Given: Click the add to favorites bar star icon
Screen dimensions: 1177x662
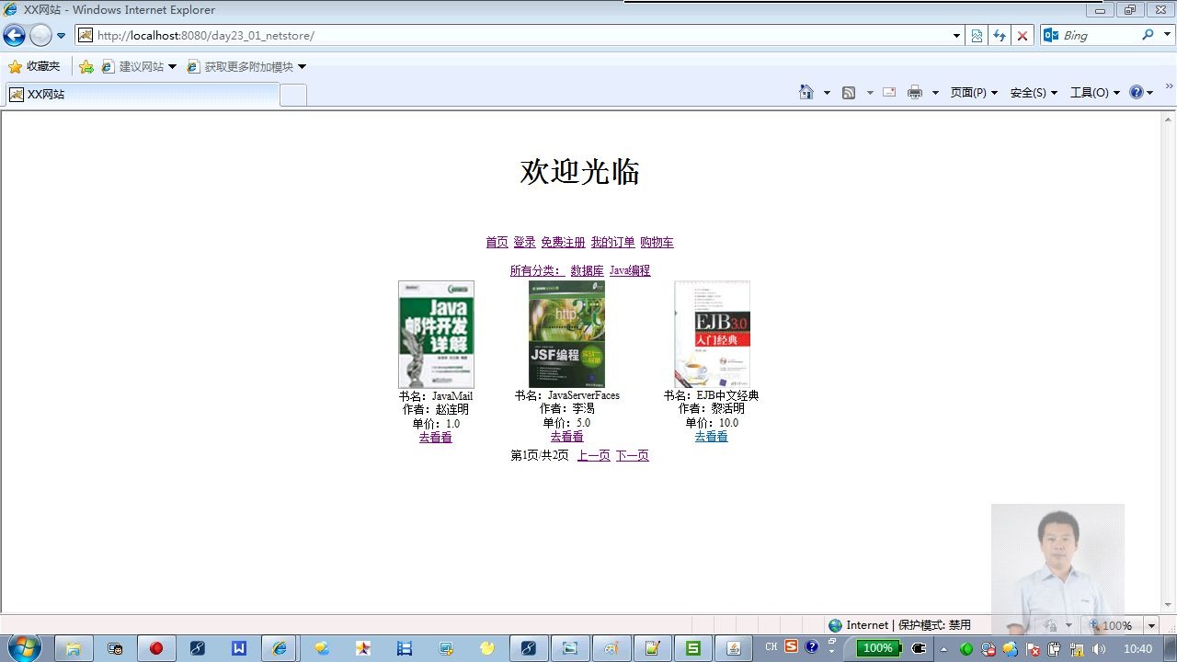Looking at the screenshot, I should coord(86,66).
